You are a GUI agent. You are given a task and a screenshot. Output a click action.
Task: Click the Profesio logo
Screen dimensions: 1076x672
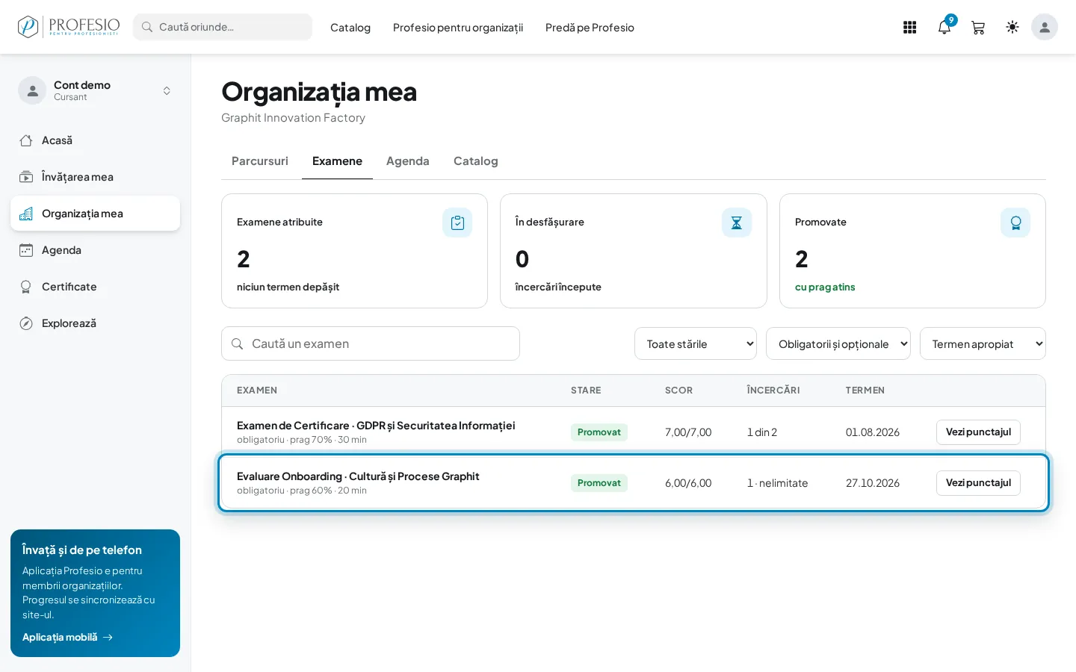(69, 27)
